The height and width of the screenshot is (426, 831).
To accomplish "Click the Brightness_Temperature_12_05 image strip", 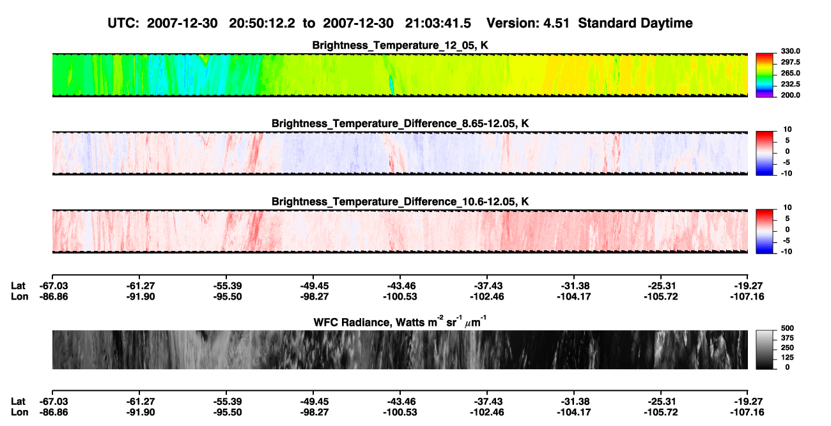I will click(400, 75).
